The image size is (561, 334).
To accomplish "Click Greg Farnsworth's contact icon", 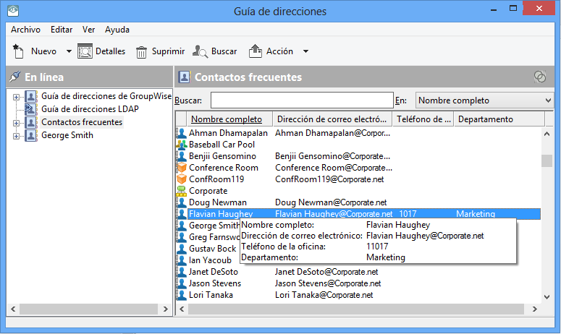I will point(182,237).
